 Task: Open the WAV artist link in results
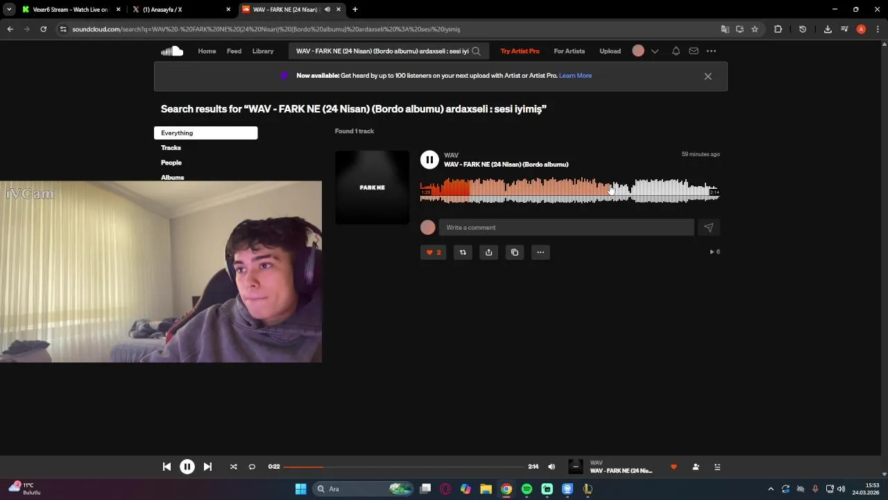pyautogui.click(x=451, y=155)
